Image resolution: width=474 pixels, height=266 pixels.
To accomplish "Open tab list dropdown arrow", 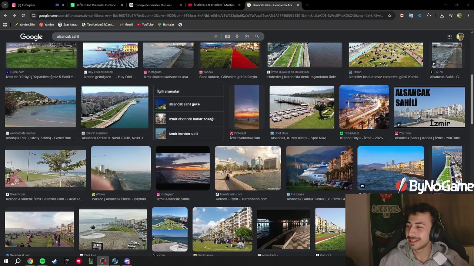I will pos(5,5).
